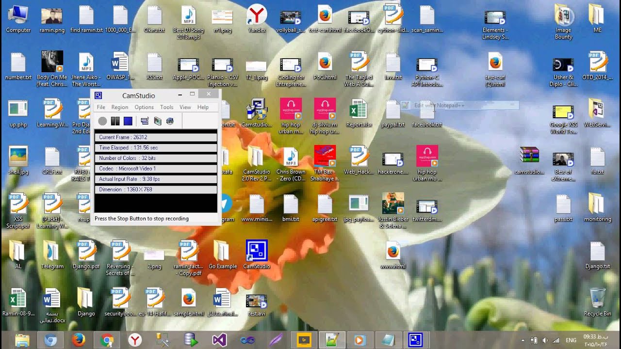
Task: Select the Best DJ Song 2013.mp3 file
Action: (x=188, y=22)
